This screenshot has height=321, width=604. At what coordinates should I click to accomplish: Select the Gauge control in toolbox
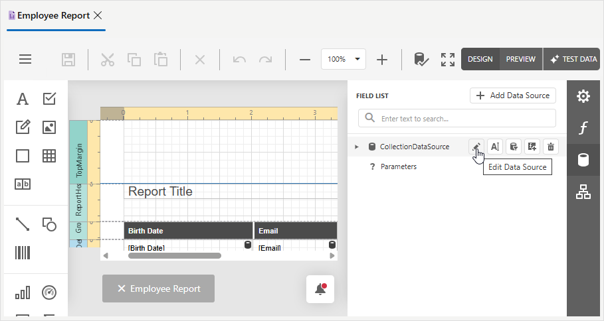pos(49,292)
